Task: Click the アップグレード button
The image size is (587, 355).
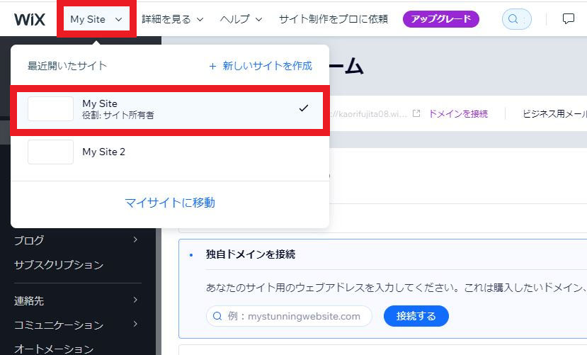Action: 441,19
